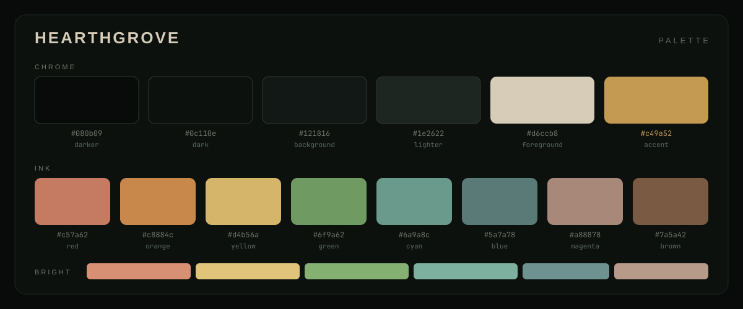The image size is (743, 309).
Task: Click the 'dark' name label
Action: point(201,145)
